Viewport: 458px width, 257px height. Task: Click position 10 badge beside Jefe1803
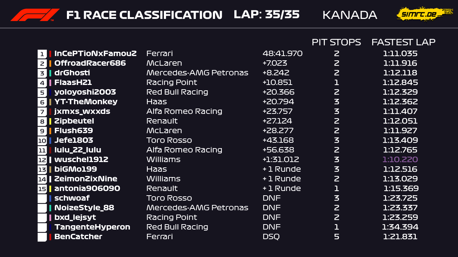pyautogui.click(x=42, y=141)
